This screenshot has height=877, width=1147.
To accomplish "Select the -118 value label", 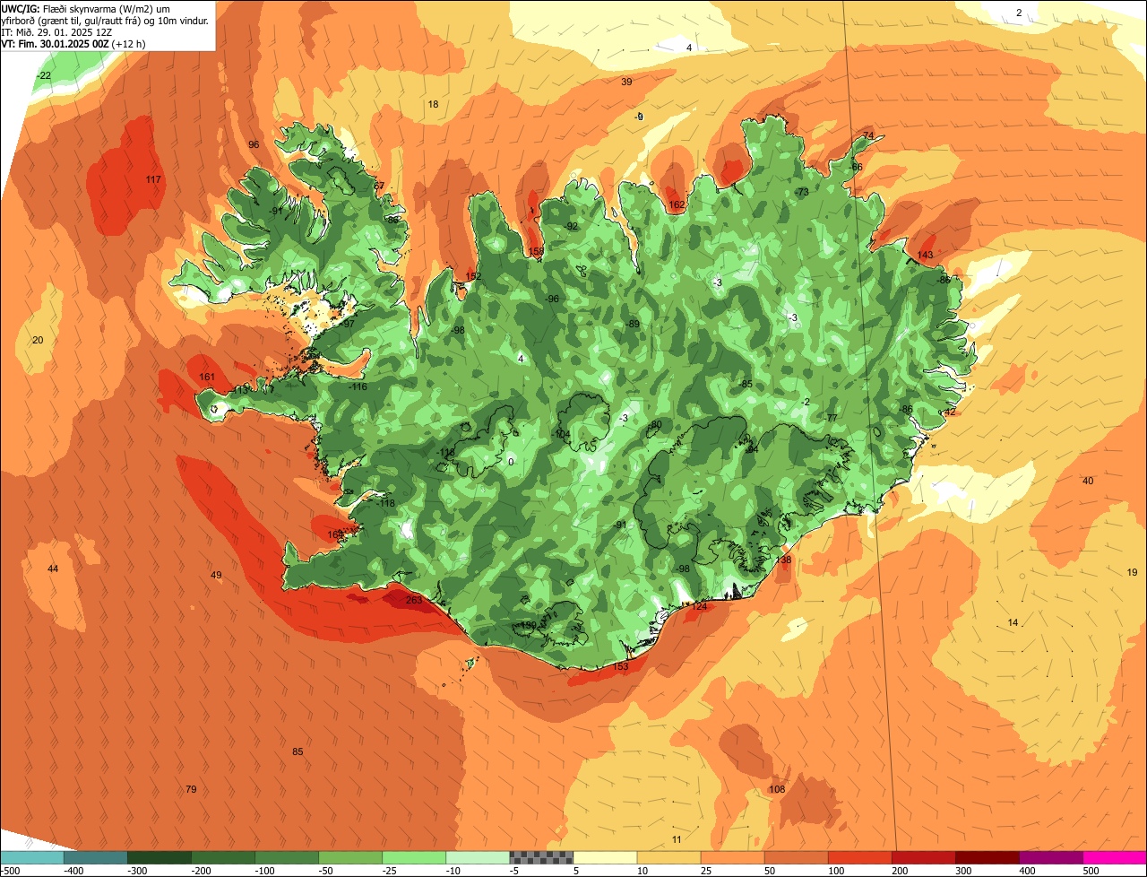I will [385, 504].
